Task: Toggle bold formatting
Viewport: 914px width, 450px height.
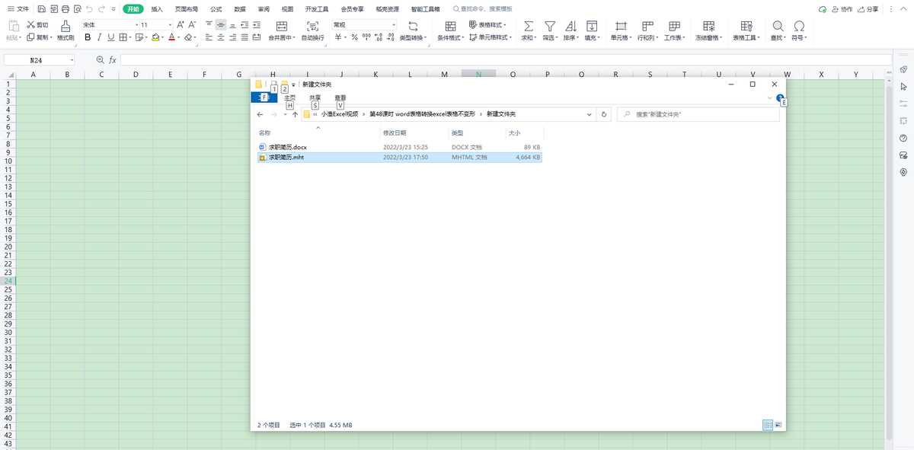Action: tap(88, 37)
